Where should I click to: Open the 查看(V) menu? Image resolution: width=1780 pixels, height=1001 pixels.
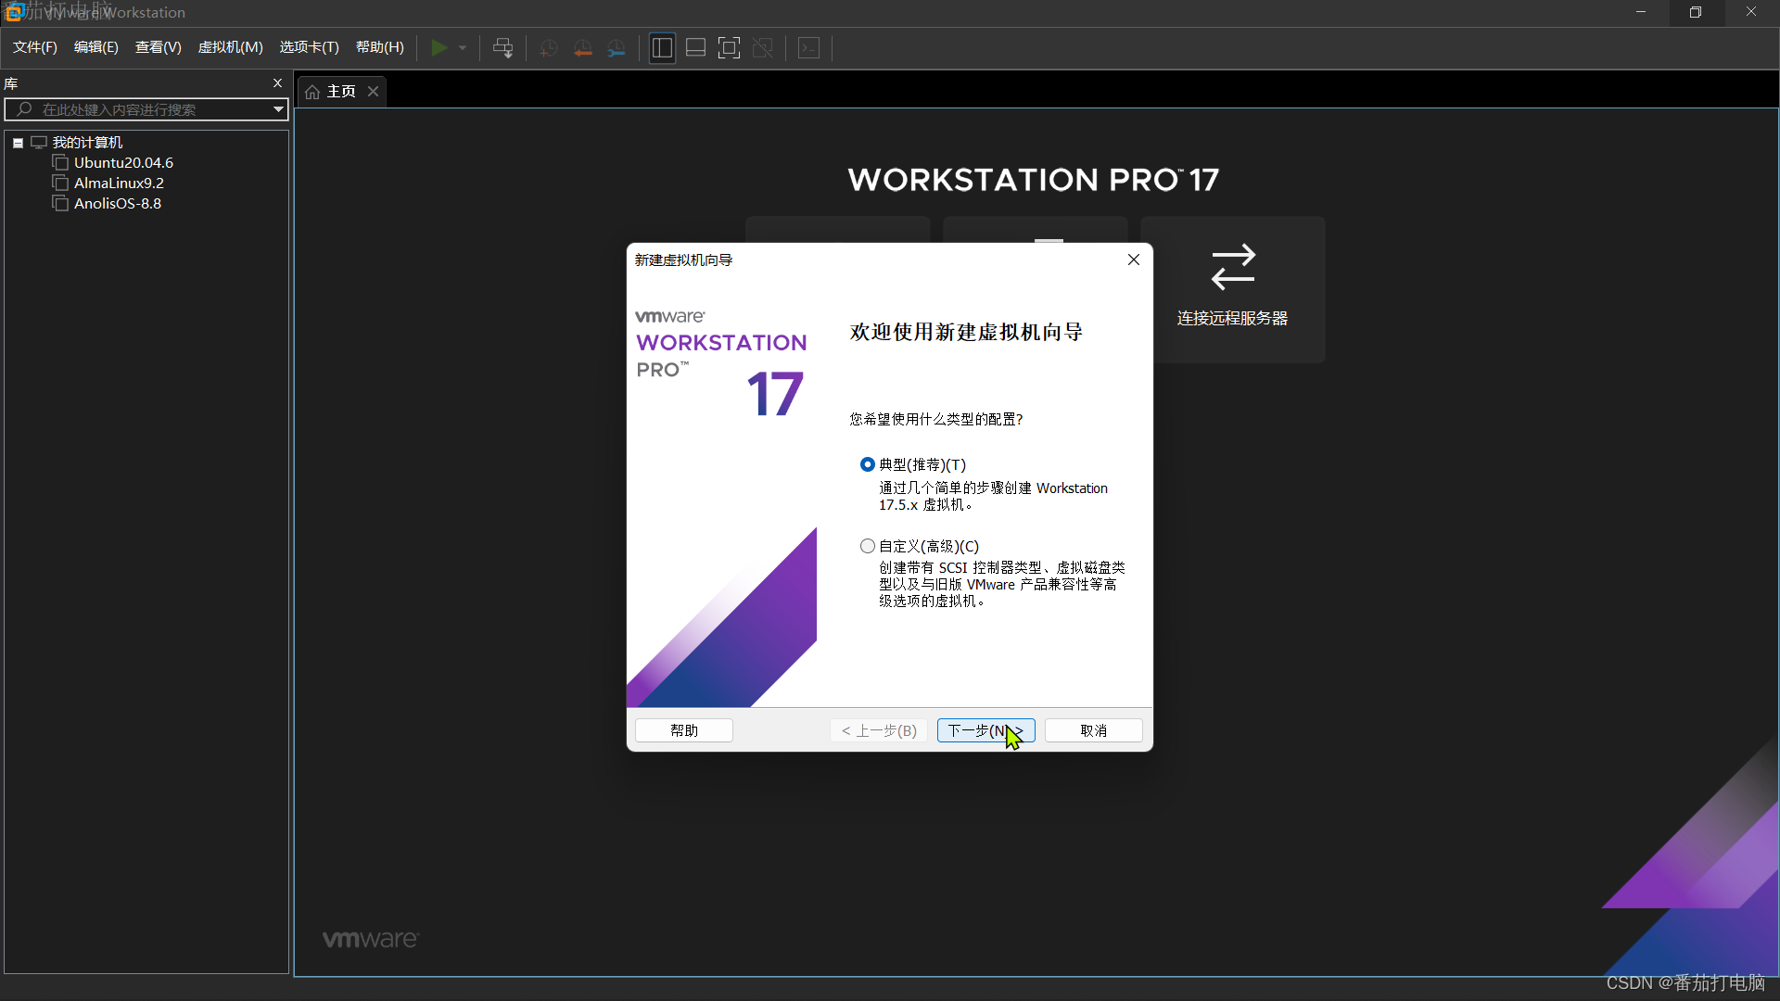pyautogui.click(x=159, y=47)
